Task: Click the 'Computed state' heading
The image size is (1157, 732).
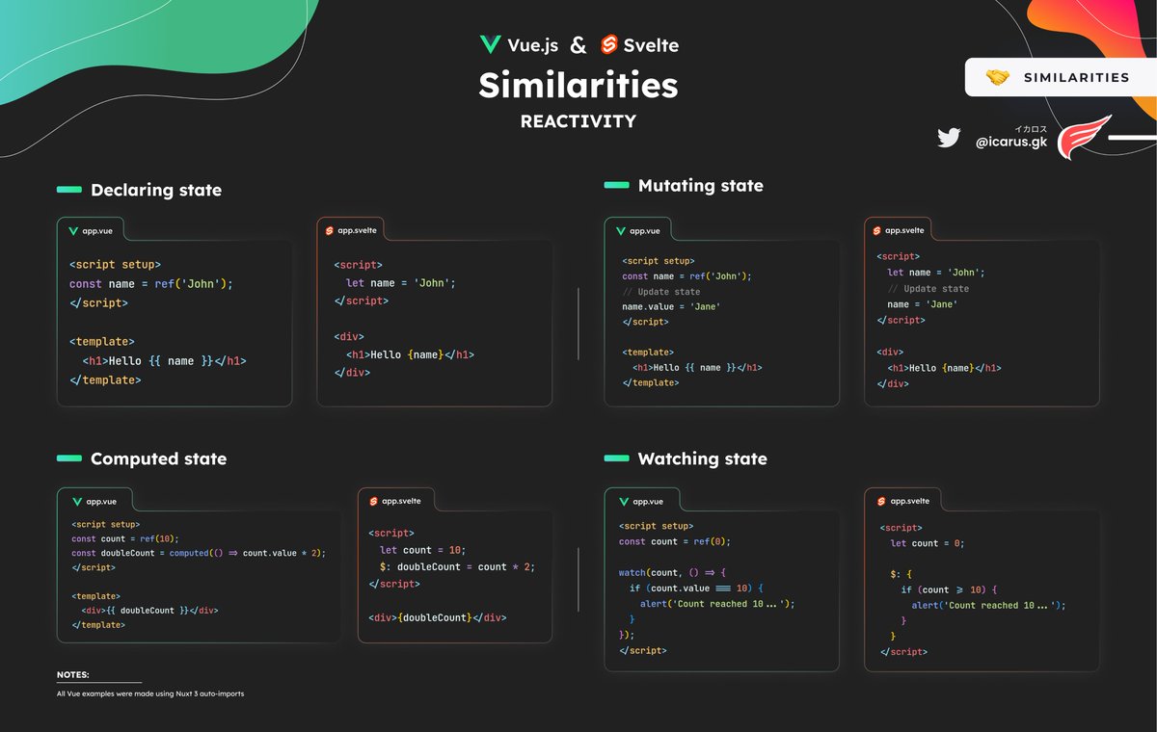Action: pos(159,458)
